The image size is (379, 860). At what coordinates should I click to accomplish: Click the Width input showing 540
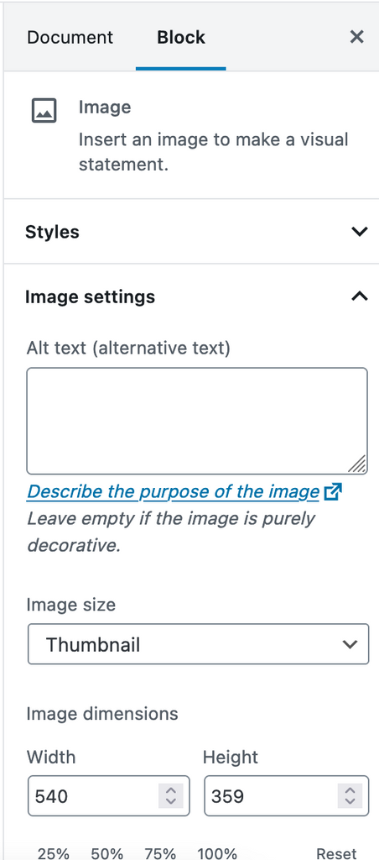click(x=93, y=795)
